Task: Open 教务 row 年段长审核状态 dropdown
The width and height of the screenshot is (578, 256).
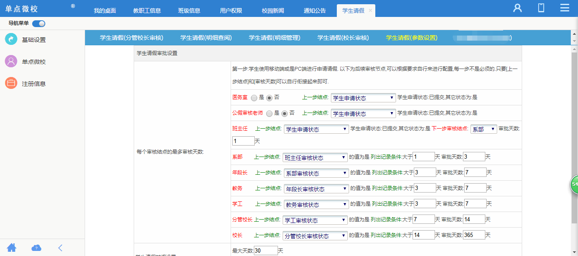Action: [317, 188]
